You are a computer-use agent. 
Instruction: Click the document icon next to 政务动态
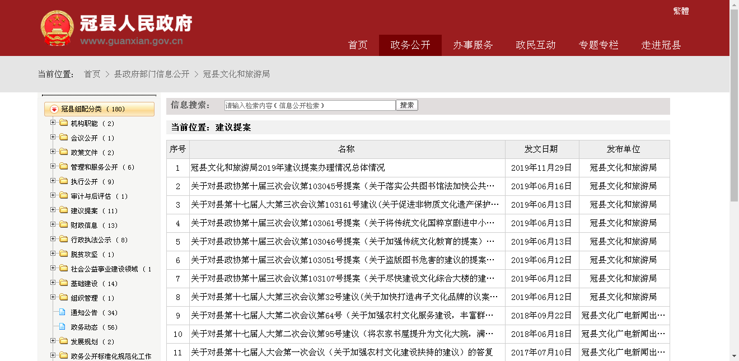coord(62,327)
